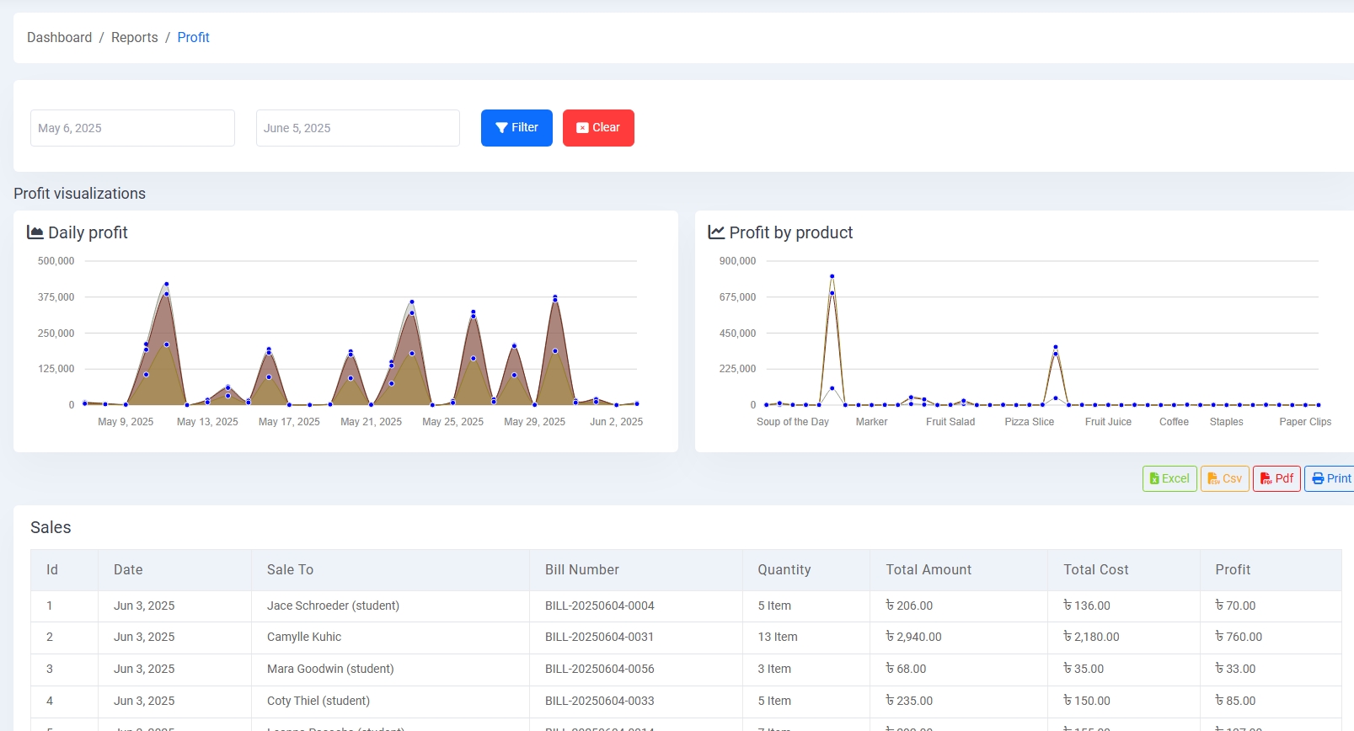Click the area chart icon beside Daily profit
The image size is (1354, 731).
35,232
